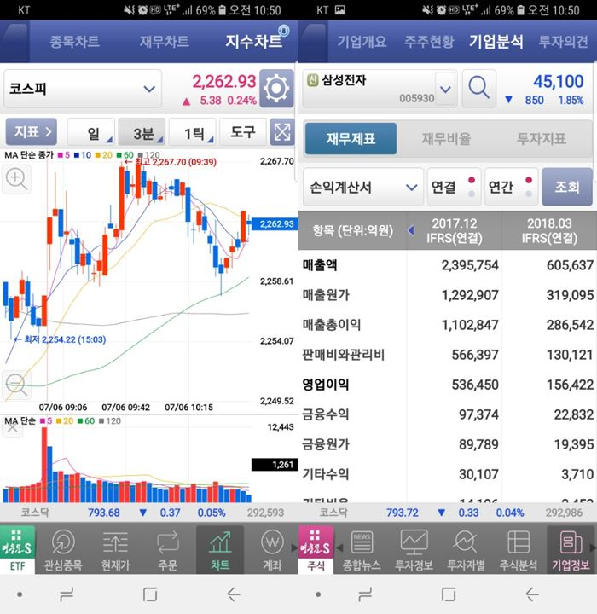597x614 pixels.
Task: Switch to 투자의견 tab
Action: tap(563, 42)
